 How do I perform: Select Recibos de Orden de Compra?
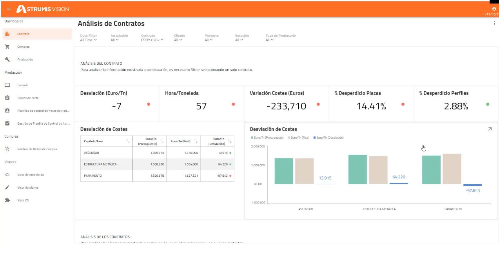(37, 149)
